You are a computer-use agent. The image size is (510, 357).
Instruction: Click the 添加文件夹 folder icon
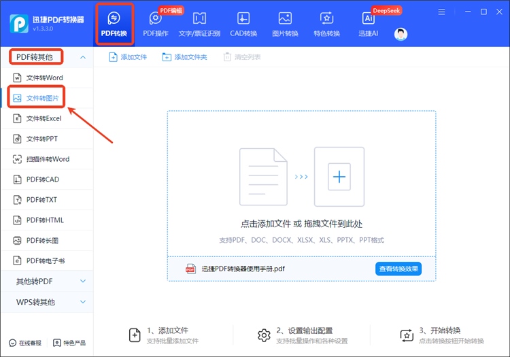coord(167,57)
